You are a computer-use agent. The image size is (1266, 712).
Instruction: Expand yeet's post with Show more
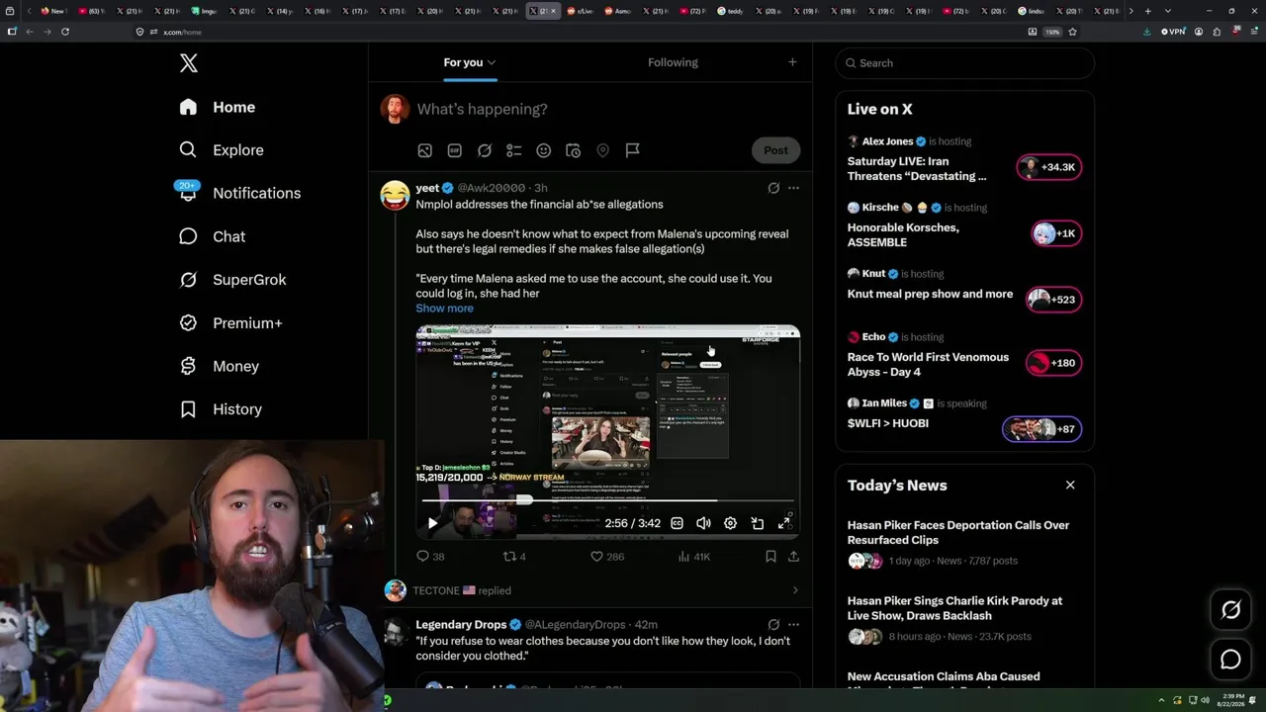444,309
